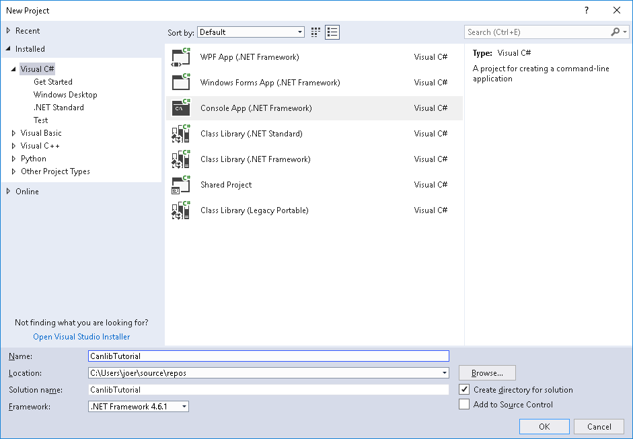Select the Windows Desktop category
This screenshot has width=633, height=439.
[65, 95]
